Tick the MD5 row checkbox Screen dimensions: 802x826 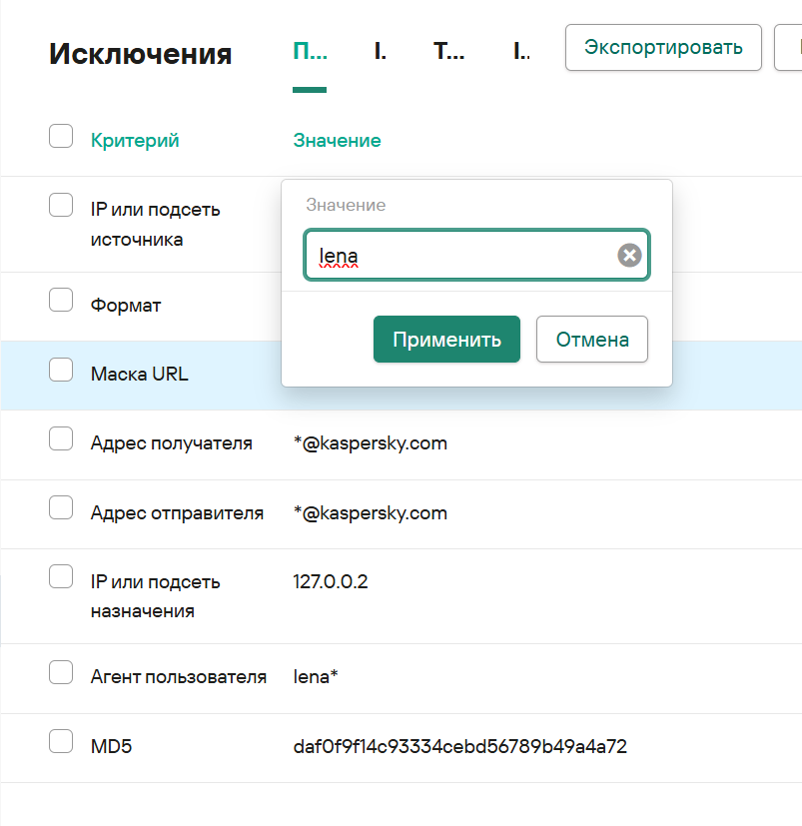[61, 741]
